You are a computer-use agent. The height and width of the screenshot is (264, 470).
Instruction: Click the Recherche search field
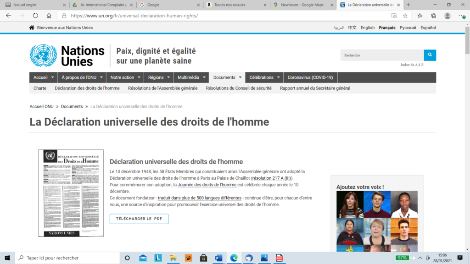pos(382,55)
